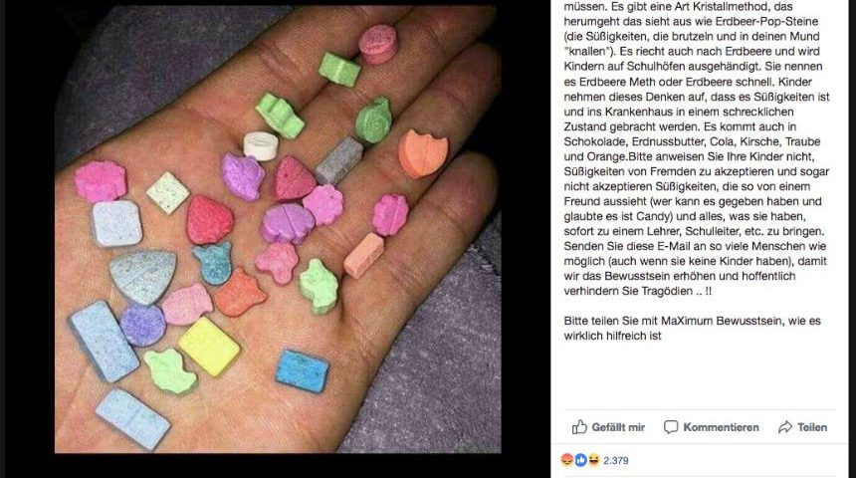The height and width of the screenshot is (478, 856).
Task: Click the pink round pill on fingertip
Action: point(378,44)
